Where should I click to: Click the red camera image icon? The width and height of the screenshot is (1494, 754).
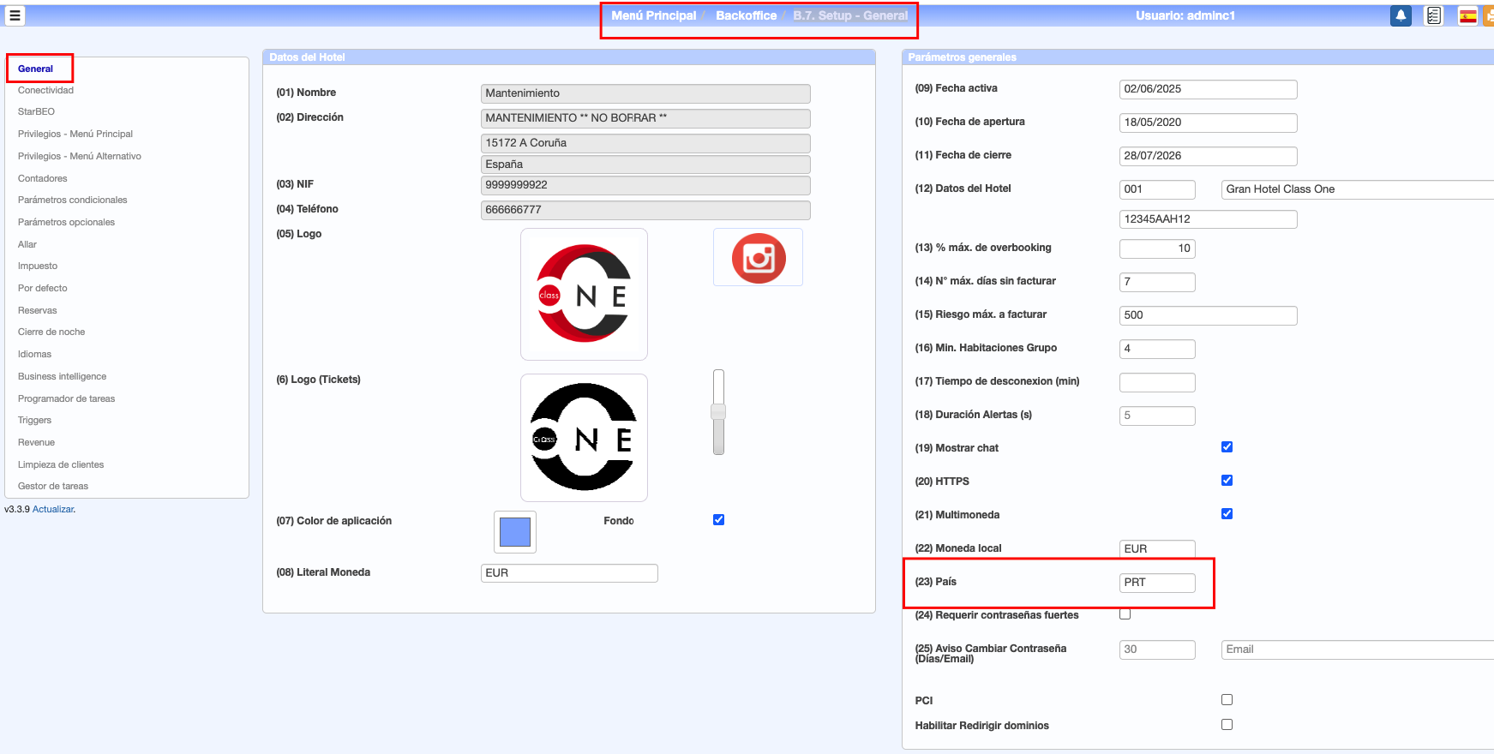pyautogui.click(x=758, y=258)
